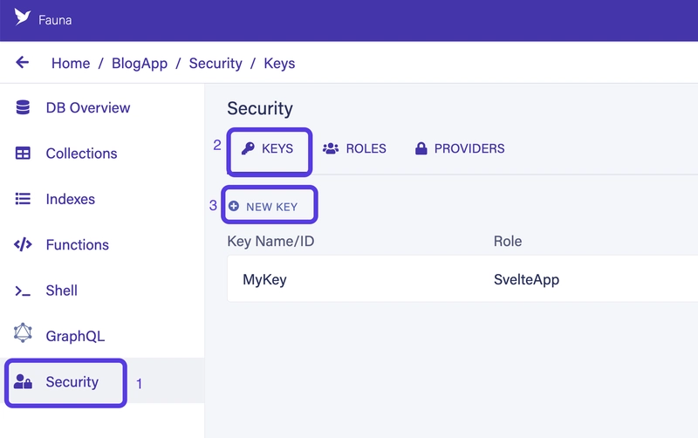Image resolution: width=698 pixels, height=438 pixels.
Task: Switch to the ROLES tab
Action: [x=354, y=148]
